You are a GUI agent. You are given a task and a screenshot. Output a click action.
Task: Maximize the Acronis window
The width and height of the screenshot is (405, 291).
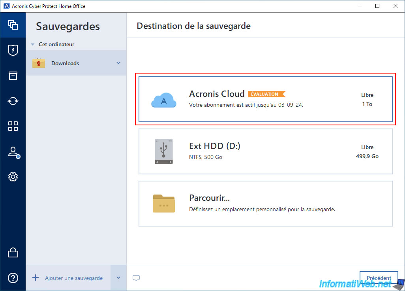point(377,6)
